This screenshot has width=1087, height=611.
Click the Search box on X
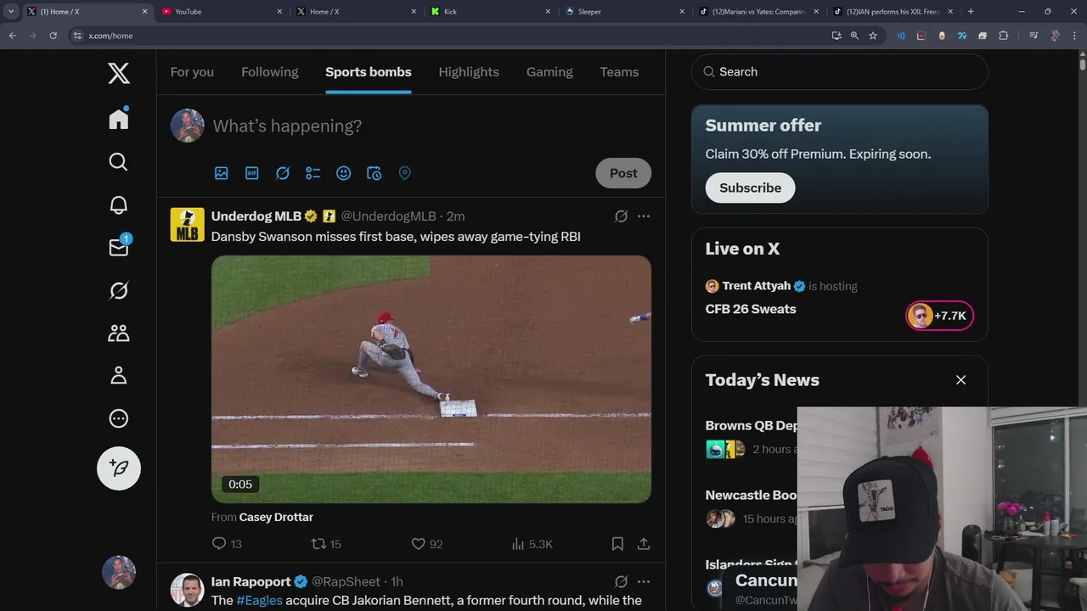click(x=840, y=72)
